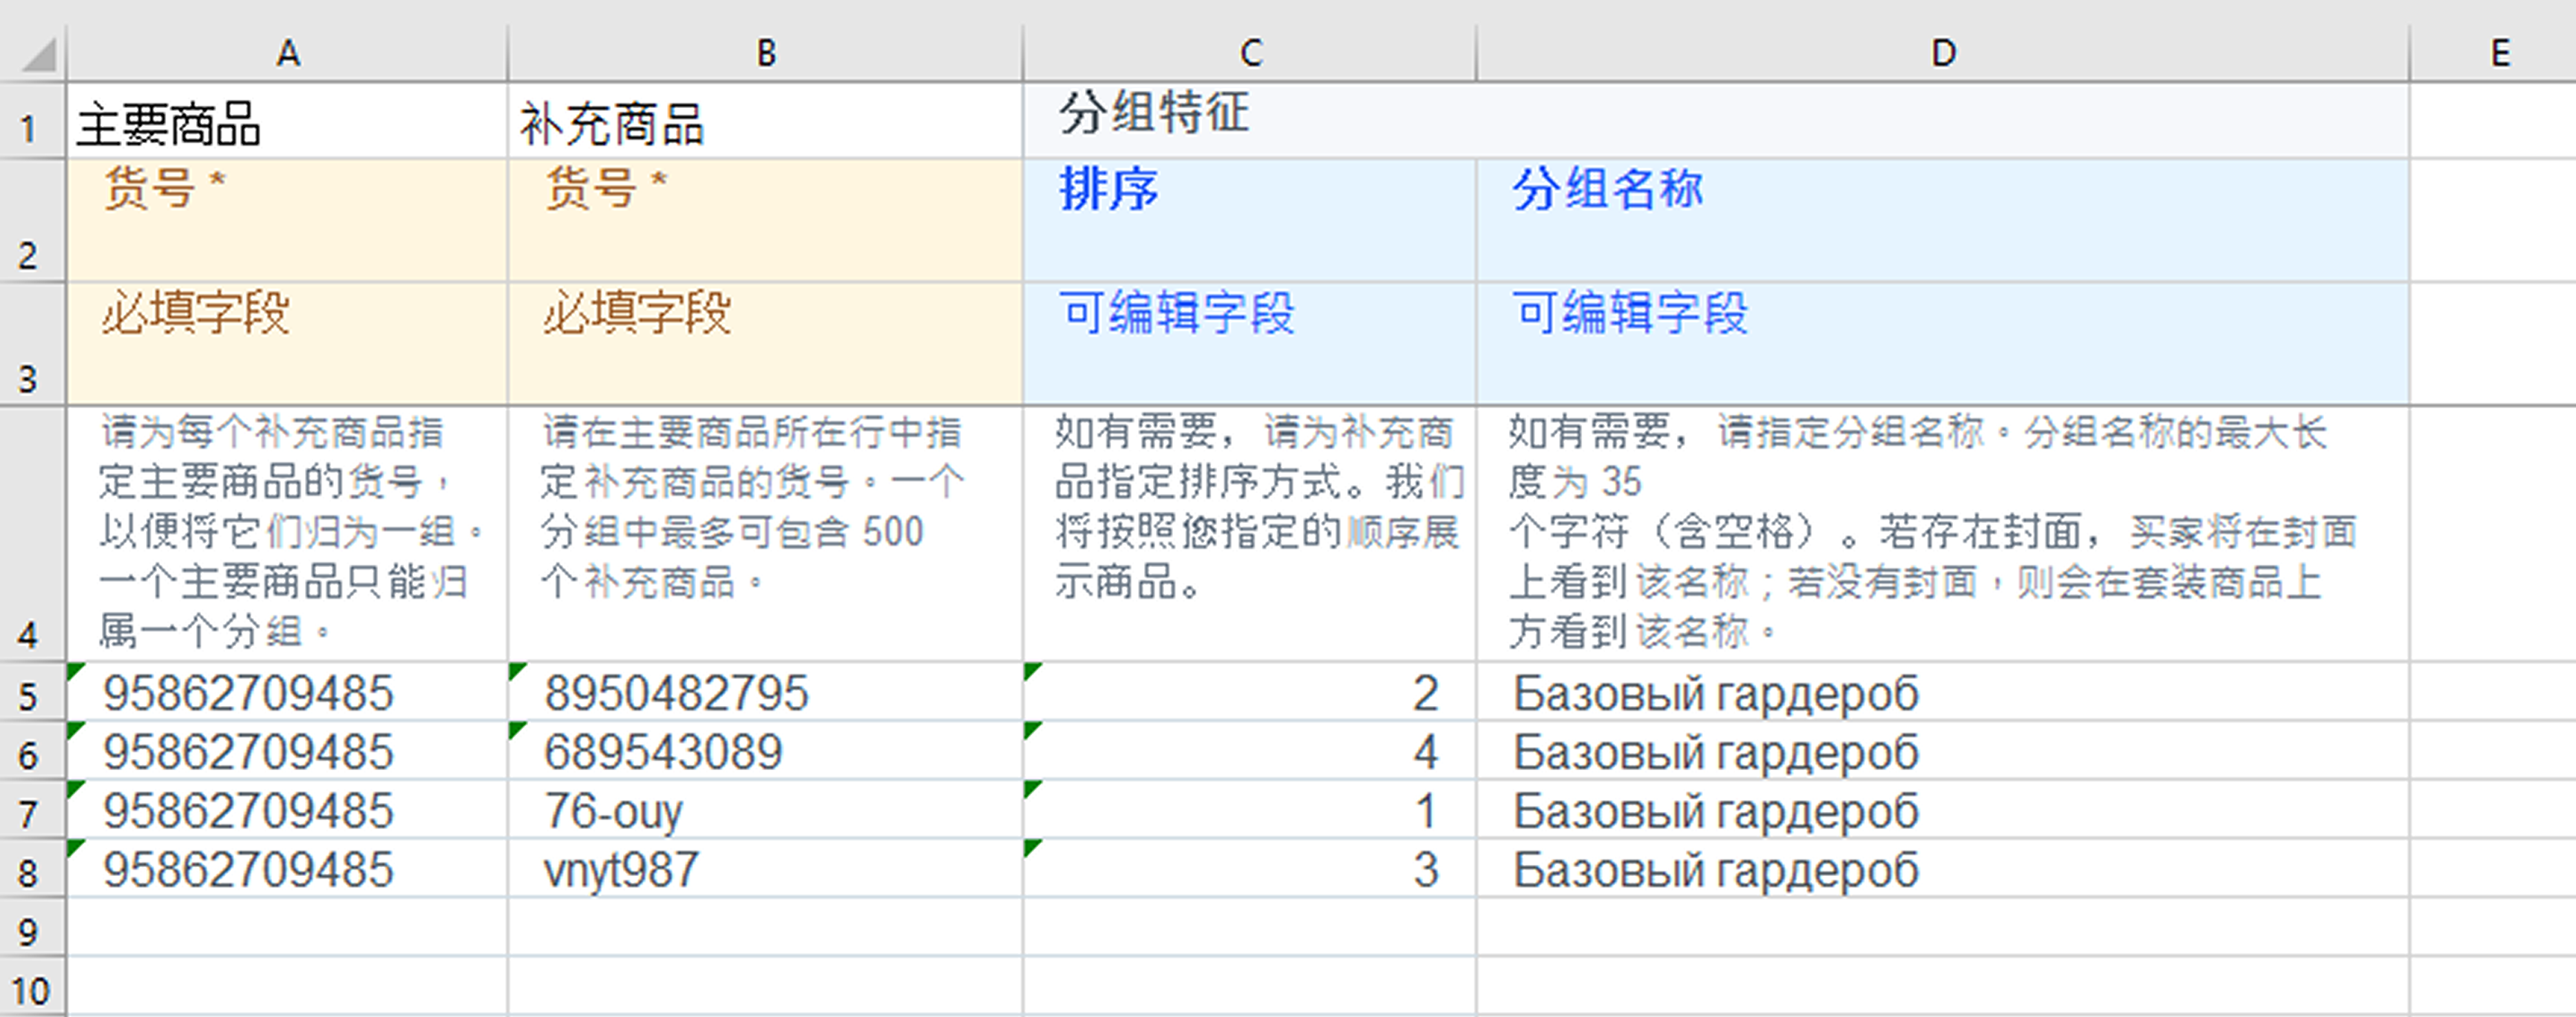Click empty cell A9
The width and height of the screenshot is (2576, 1017).
pyautogui.click(x=287, y=927)
